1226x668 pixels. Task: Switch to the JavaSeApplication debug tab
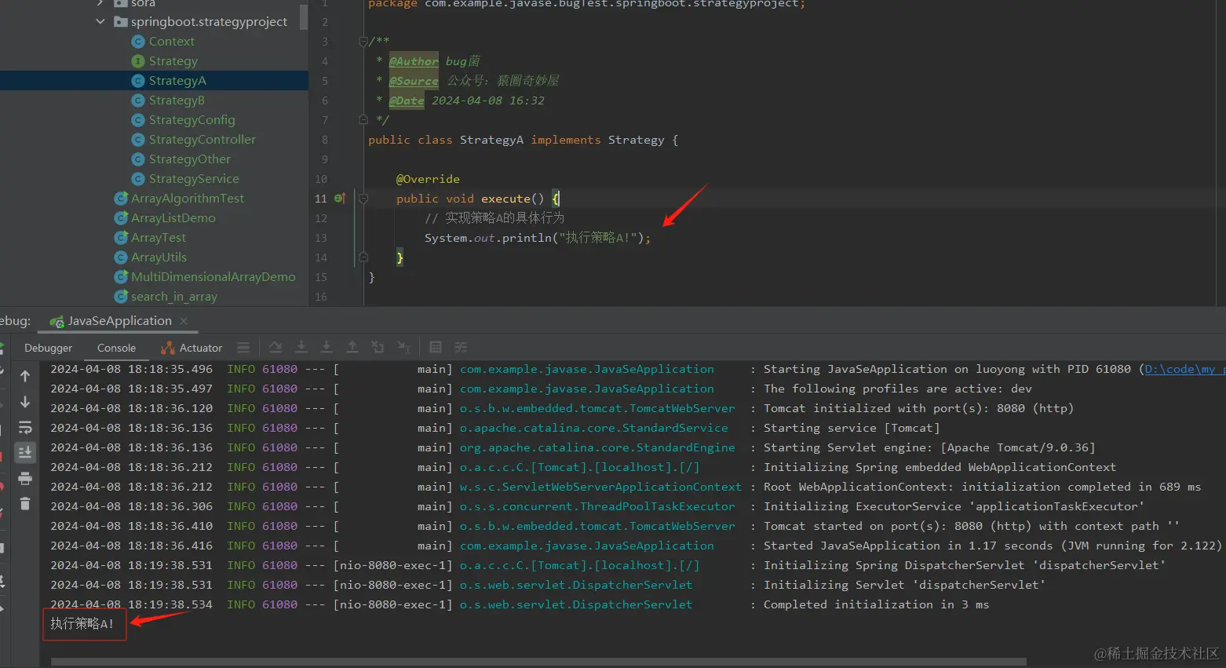[x=119, y=321]
